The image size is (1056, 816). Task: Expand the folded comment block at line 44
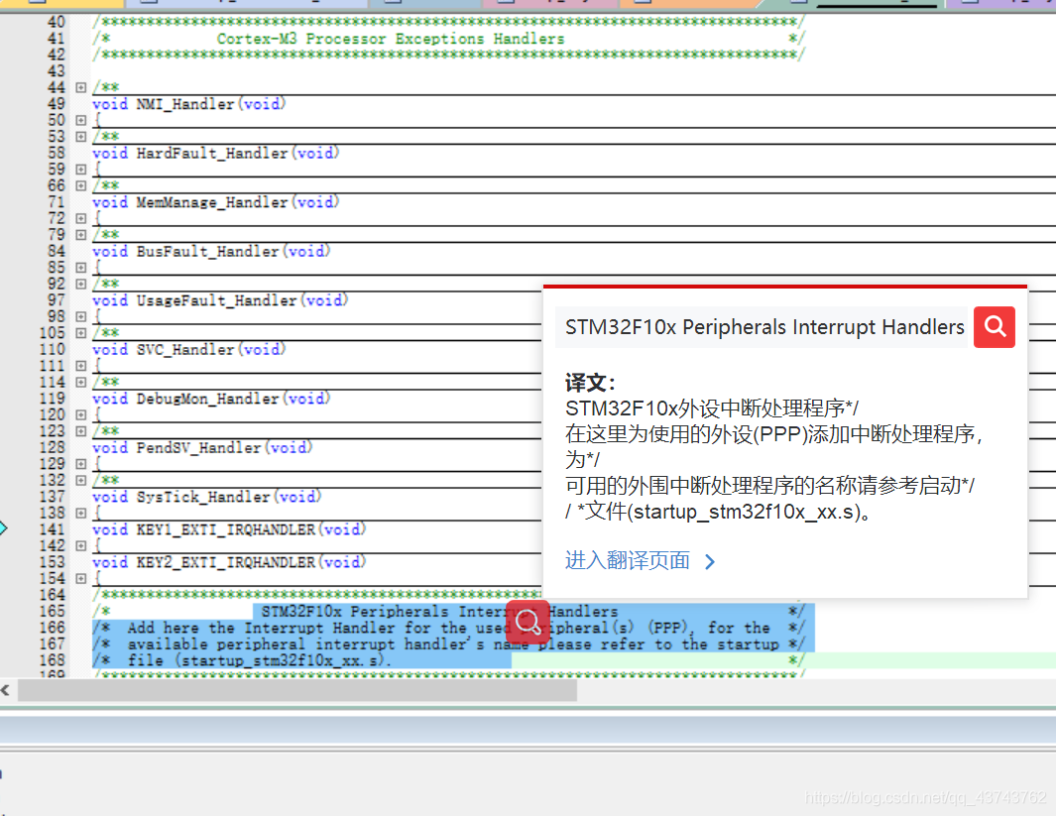click(81, 87)
